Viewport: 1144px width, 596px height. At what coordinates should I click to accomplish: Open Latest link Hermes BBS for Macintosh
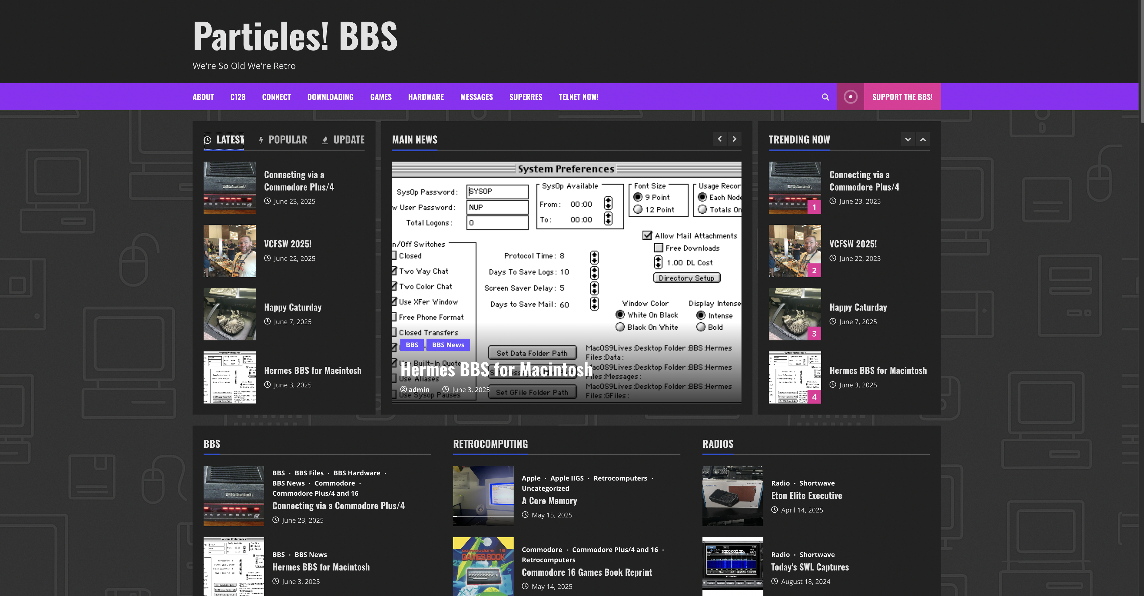click(x=313, y=370)
